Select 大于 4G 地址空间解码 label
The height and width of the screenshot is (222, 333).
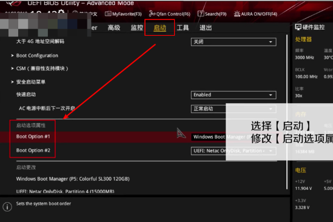click(x=40, y=41)
